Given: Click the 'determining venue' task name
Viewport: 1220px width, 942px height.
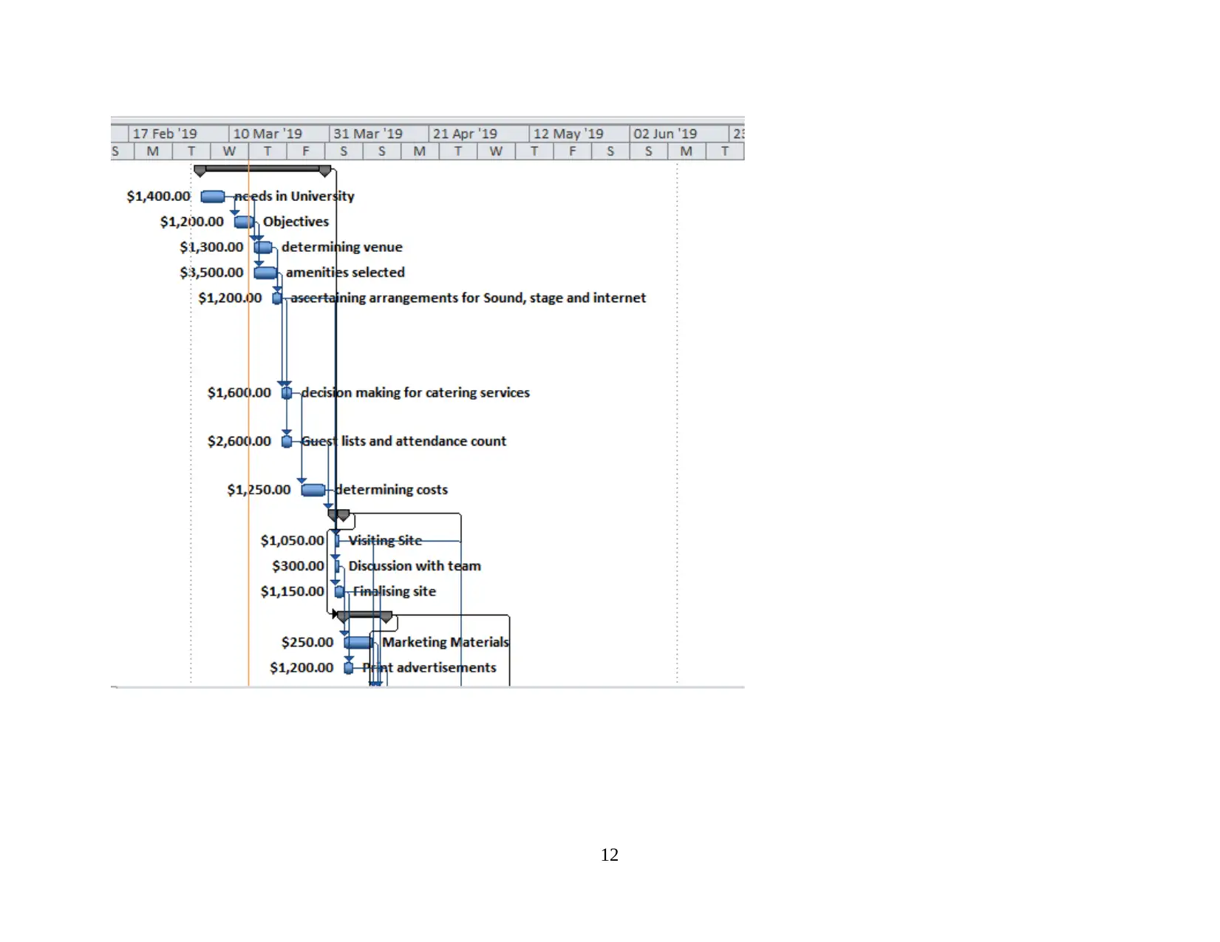Looking at the screenshot, I should point(342,248).
